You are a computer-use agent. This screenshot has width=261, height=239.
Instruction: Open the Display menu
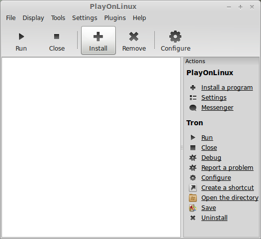[33, 18]
